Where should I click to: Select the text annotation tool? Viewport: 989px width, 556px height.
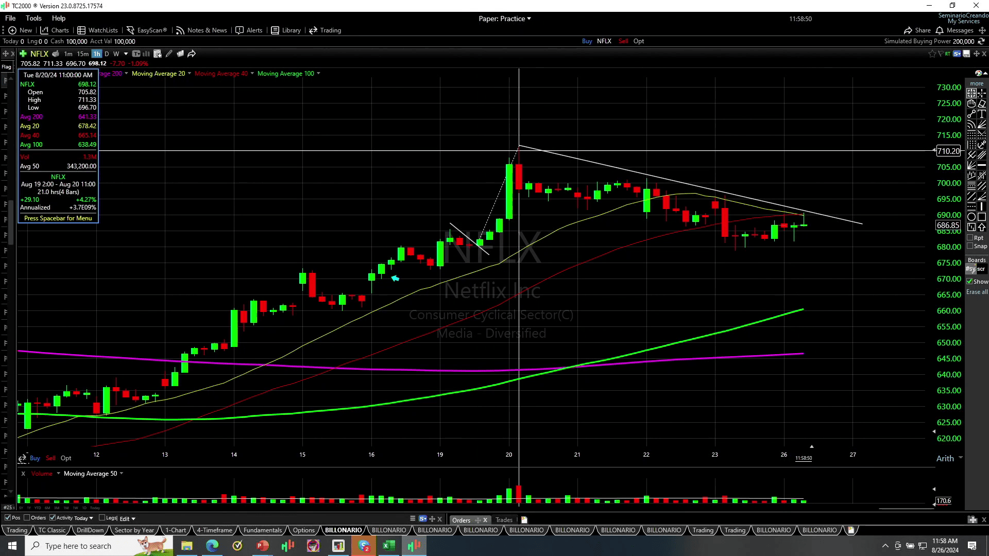coord(982,114)
